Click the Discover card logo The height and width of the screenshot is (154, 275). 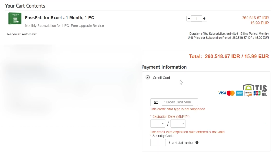pos(248,93)
